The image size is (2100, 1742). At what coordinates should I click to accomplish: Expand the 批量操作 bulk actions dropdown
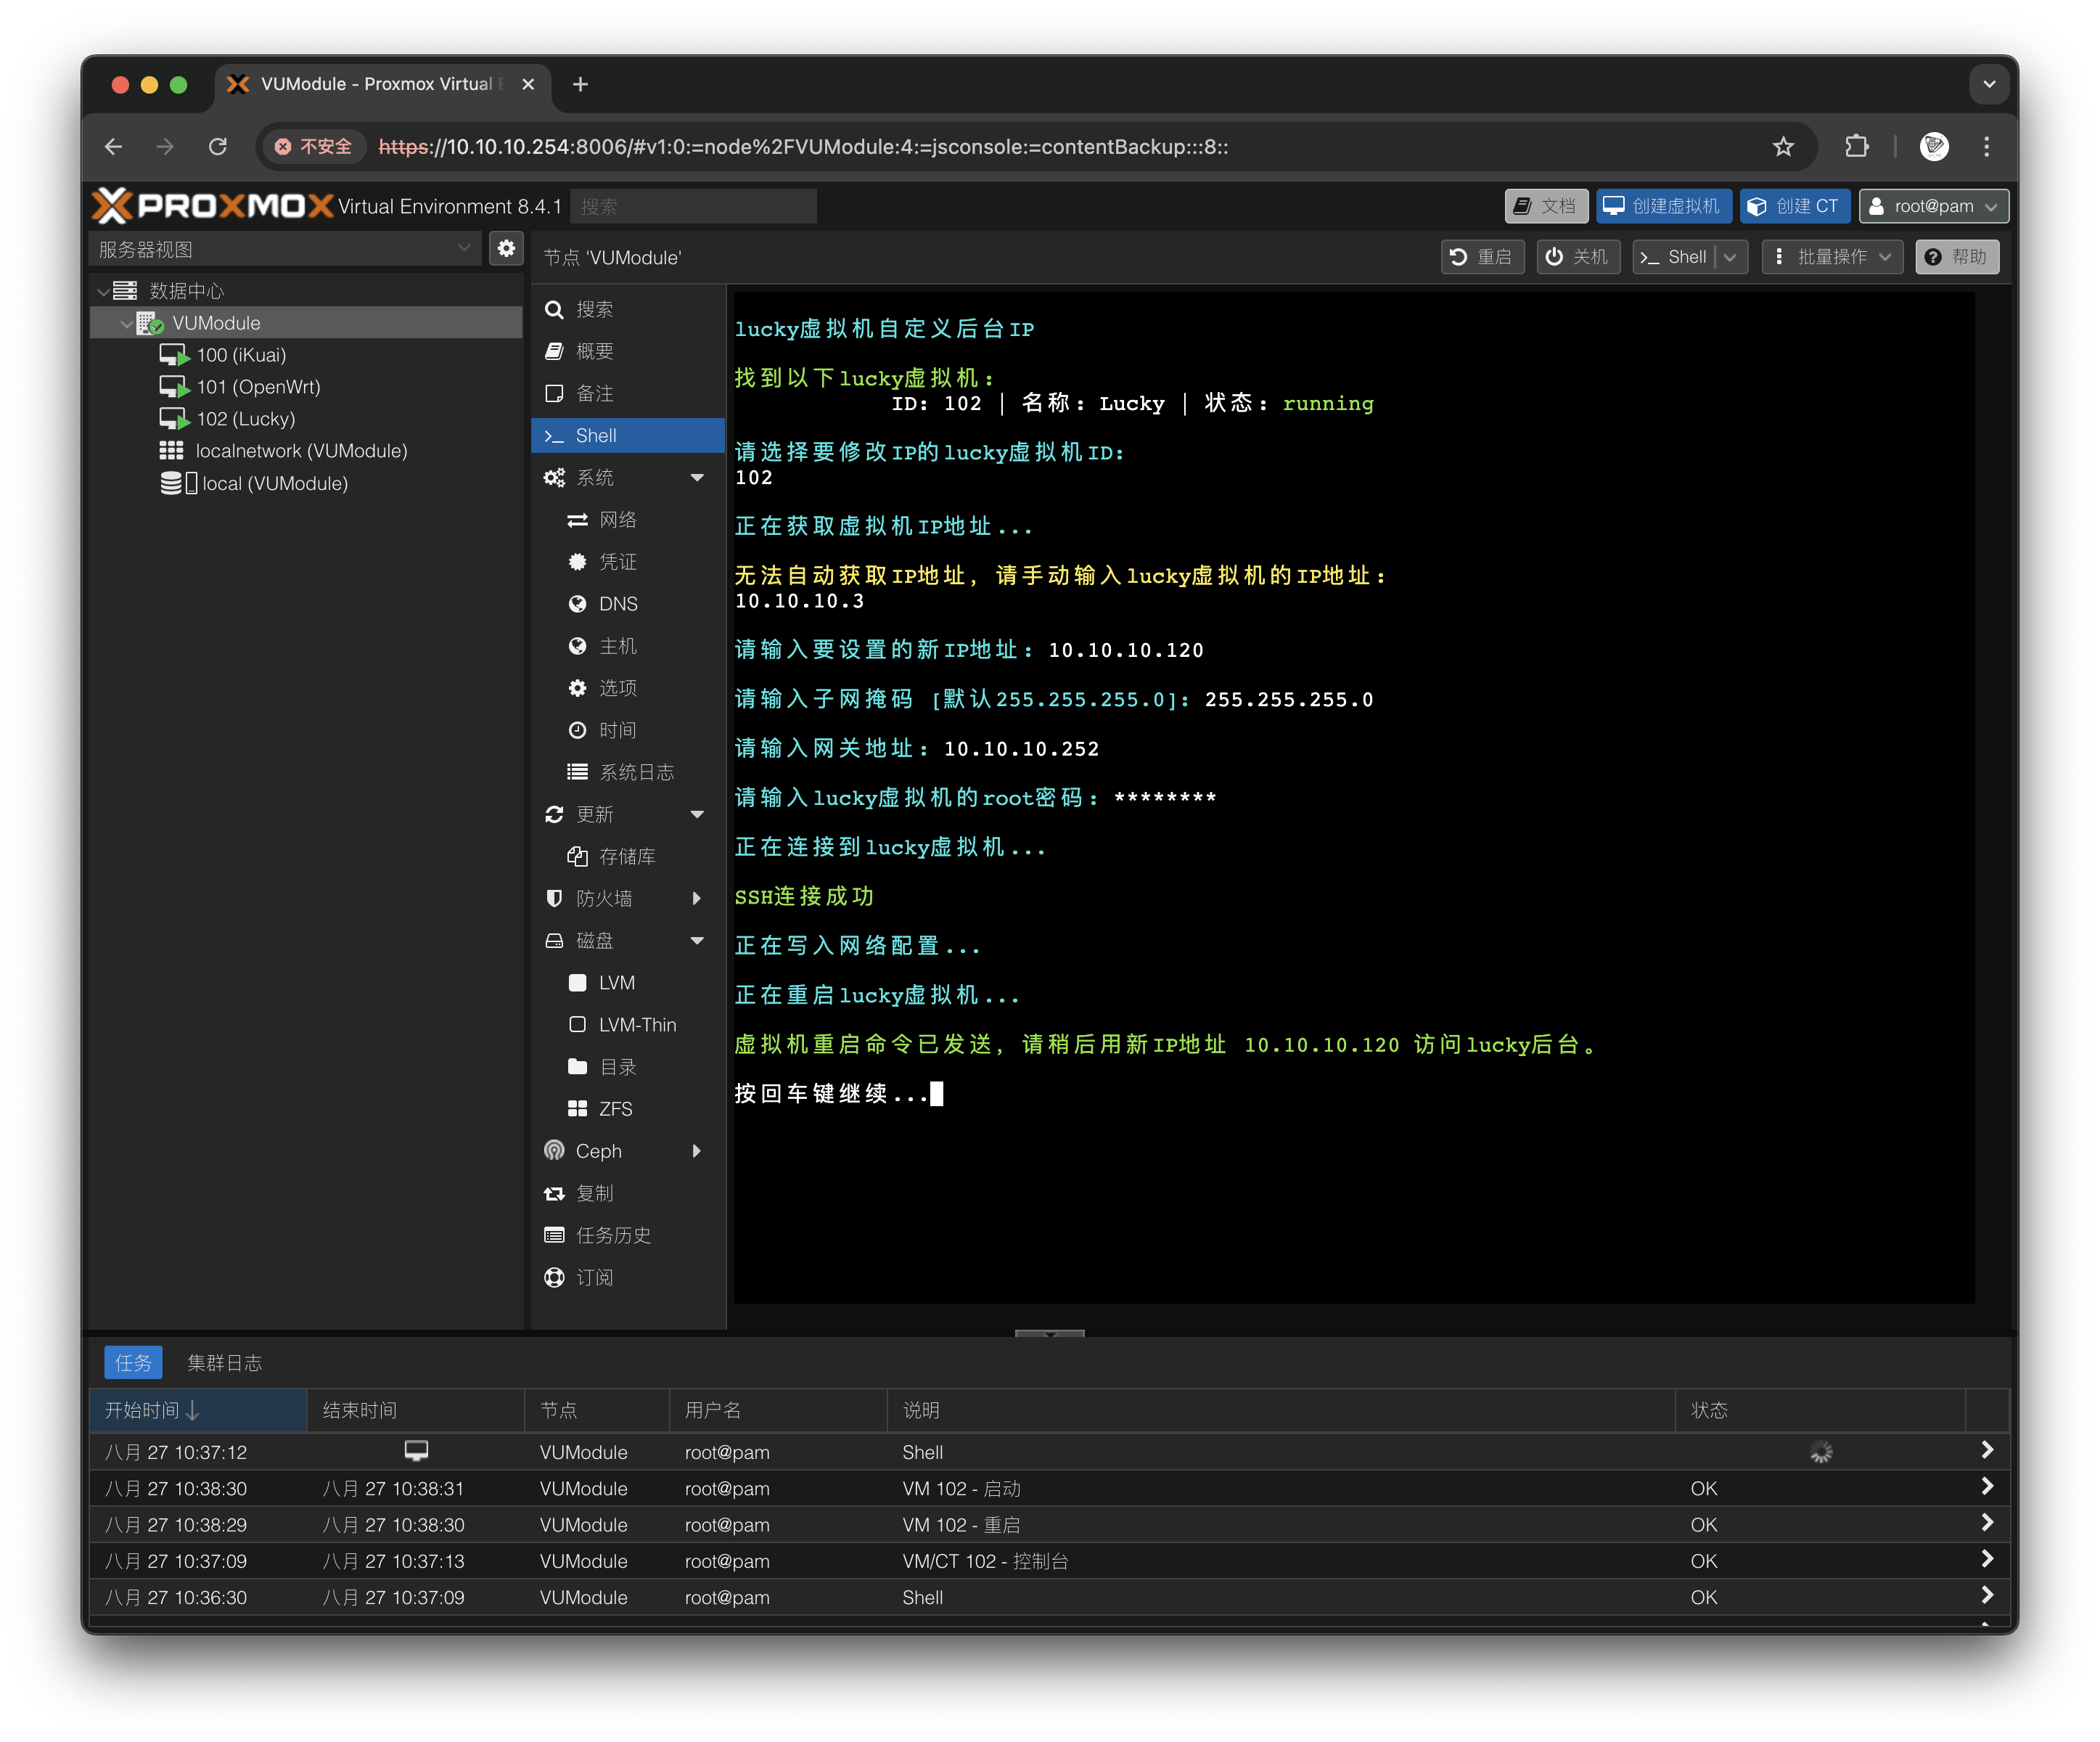[1833, 257]
